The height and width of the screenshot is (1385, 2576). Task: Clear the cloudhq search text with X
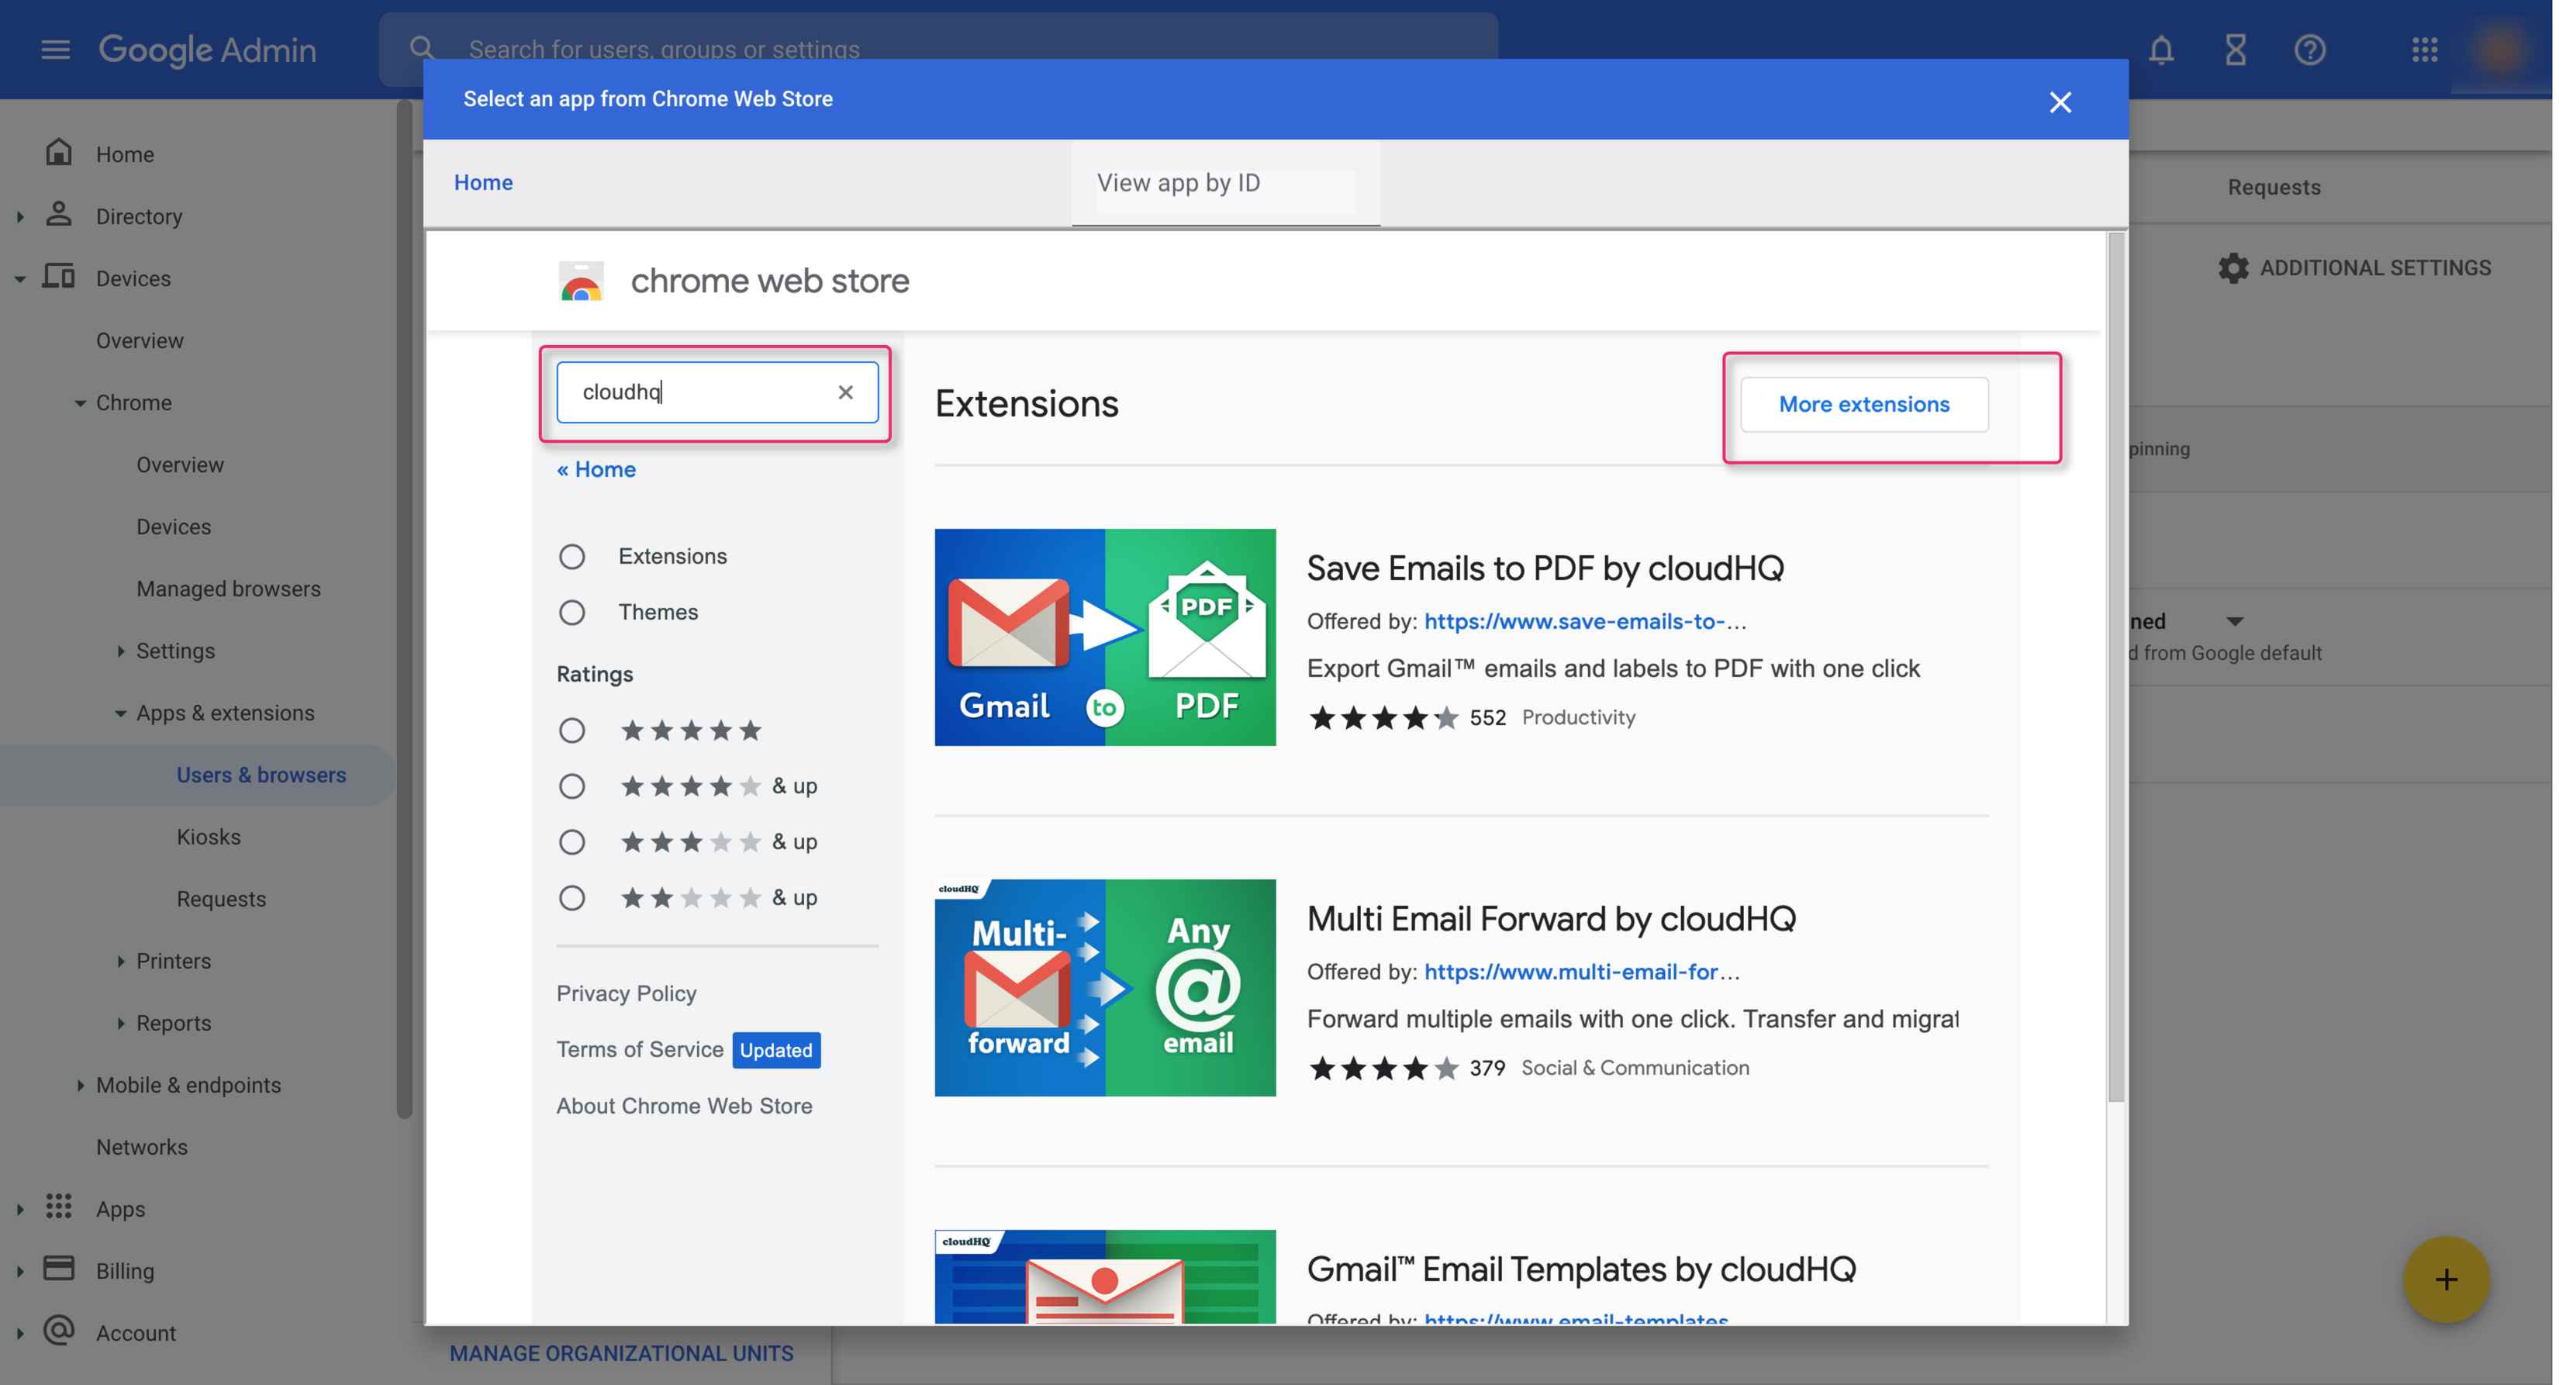[846, 392]
